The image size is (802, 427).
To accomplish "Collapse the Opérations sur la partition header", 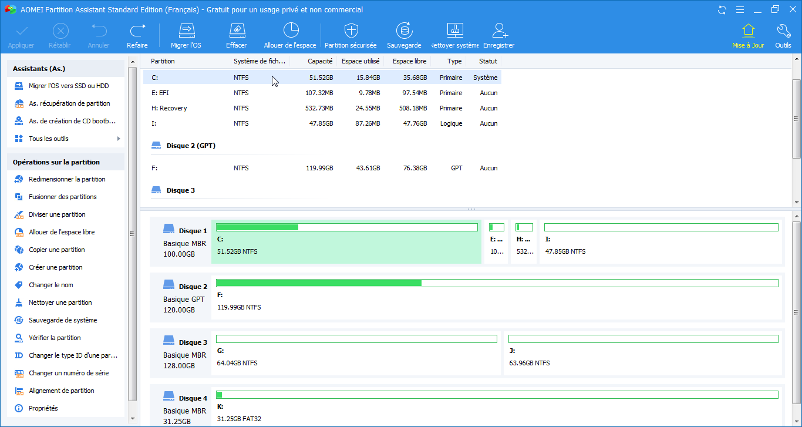I will click(x=66, y=162).
